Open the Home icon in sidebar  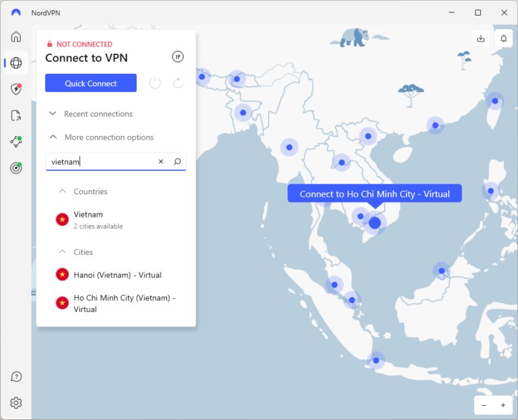[16, 37]
